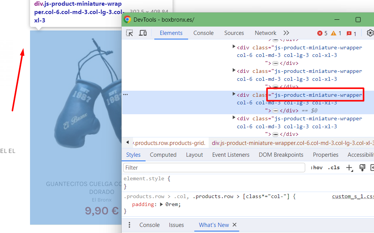Select the Styles pane tab
The width and height of the screenshot is (374, 233).
[x=133, y=155]
